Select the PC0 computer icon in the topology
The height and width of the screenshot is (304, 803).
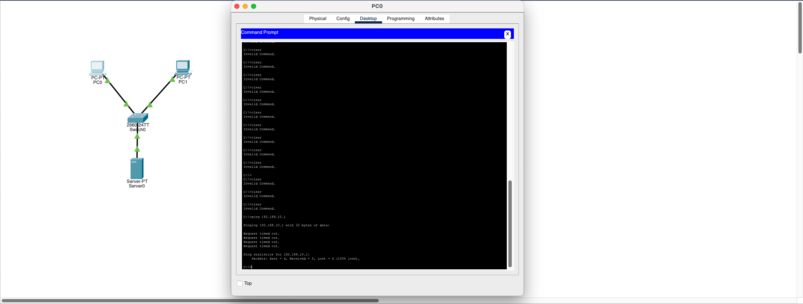click(x=97, y=68)
